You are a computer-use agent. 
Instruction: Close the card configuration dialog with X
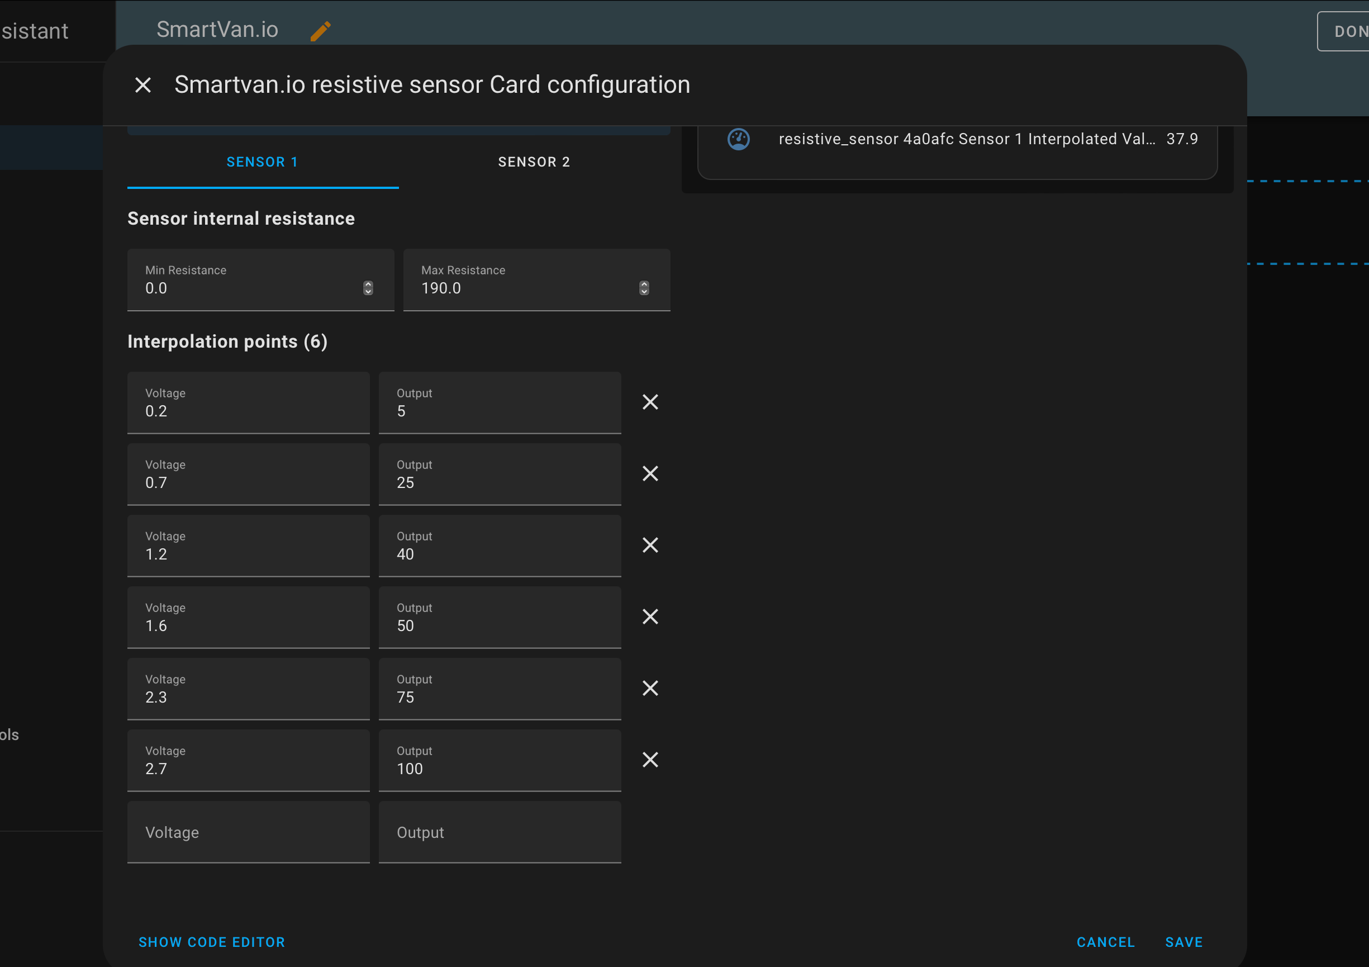(x=143, y=86)
